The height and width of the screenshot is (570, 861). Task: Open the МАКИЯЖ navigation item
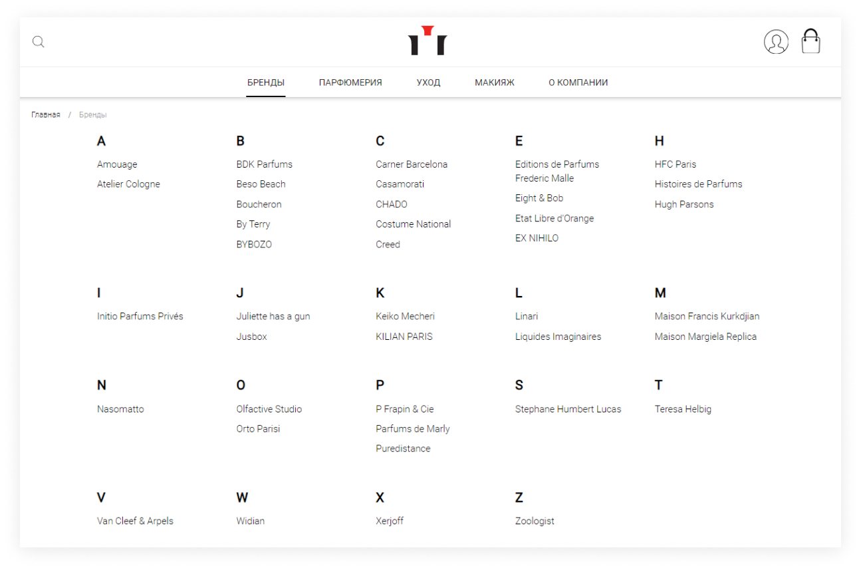[x=495, y=82]
